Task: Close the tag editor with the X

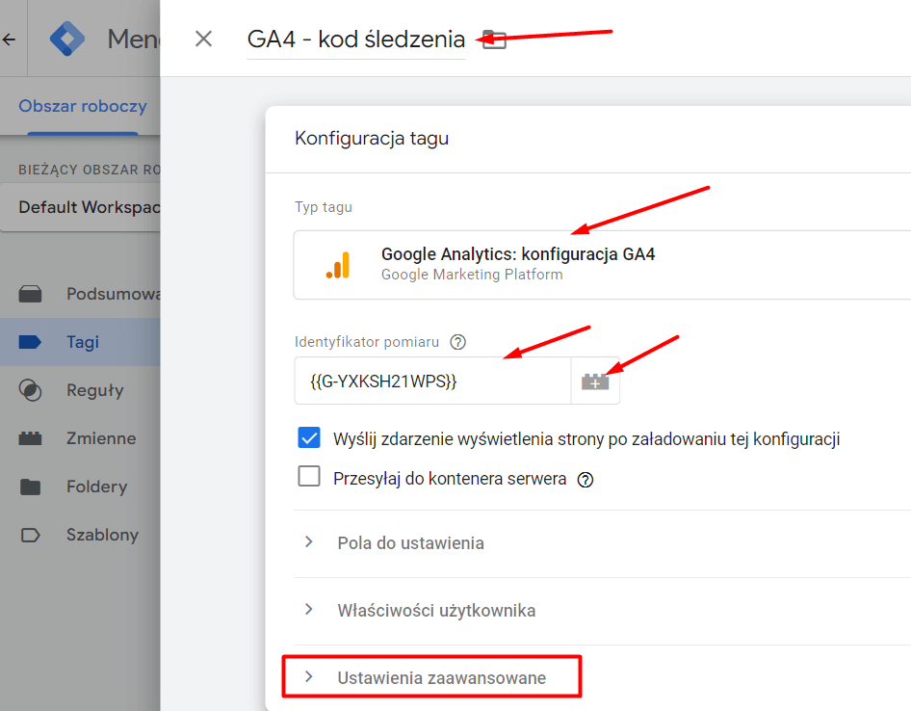Action: pyautogui.click(x=203, y=39)
